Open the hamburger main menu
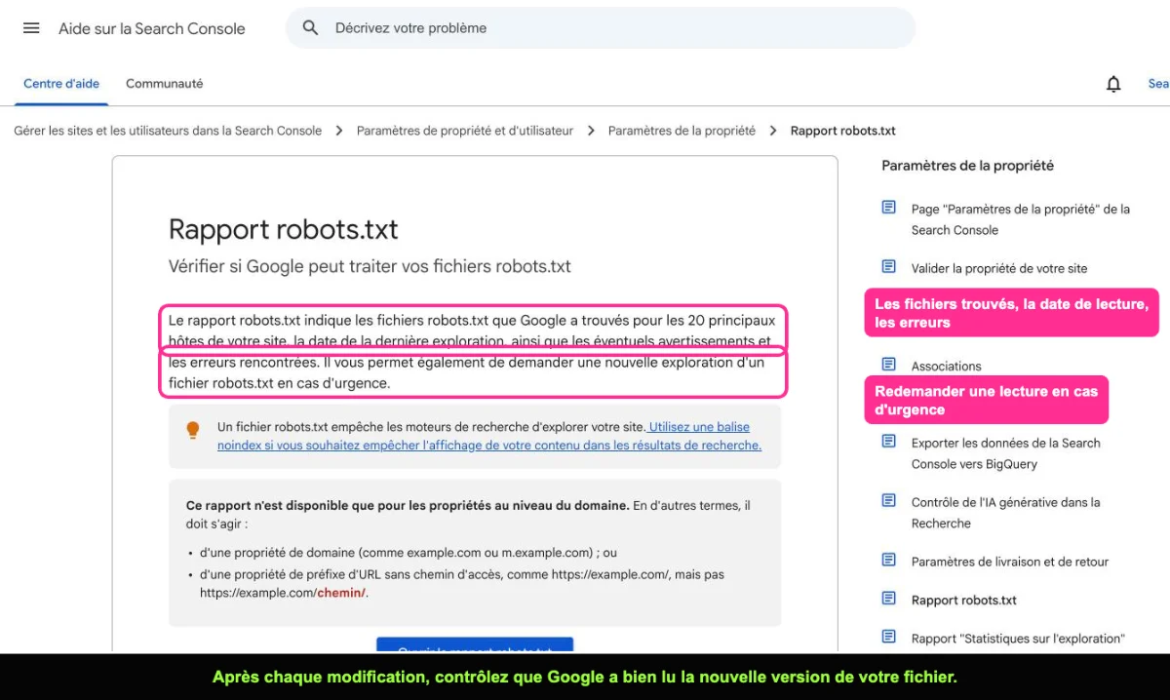1170x700 pixels. click(31, 28)
